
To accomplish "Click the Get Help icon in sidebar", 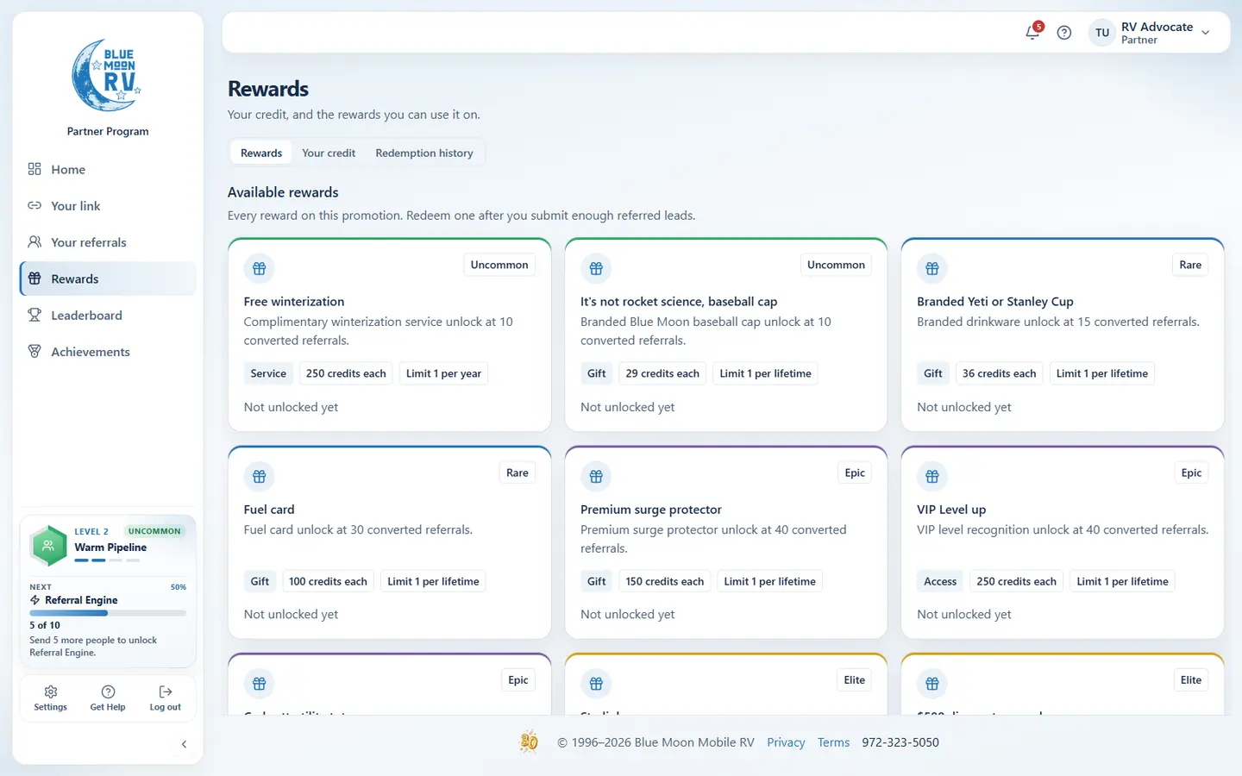I will pyautogui.click(x=108, y=692).
